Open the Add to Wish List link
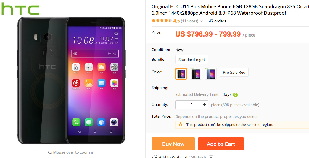The width and height of the screenshot is (309, 158). [173, 157]
